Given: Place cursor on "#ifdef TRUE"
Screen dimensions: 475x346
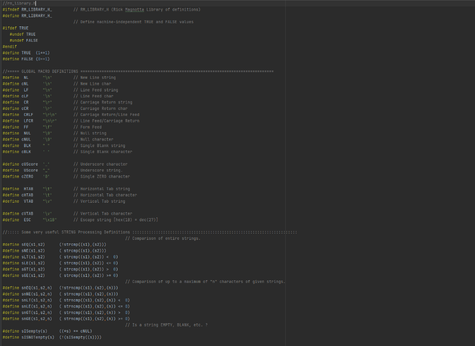Looking at the screenshot, I should 15,28.
